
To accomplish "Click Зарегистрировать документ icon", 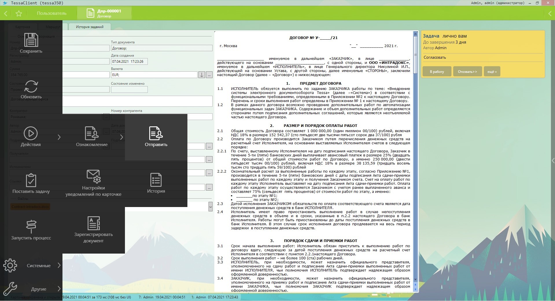I will (x=93, y=223).
